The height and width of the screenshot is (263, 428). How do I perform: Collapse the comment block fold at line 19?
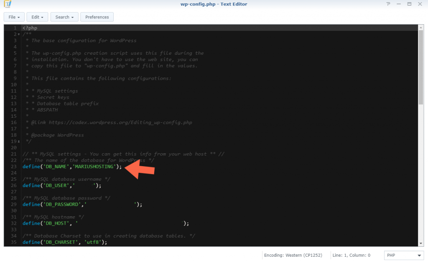click(18, 142)
